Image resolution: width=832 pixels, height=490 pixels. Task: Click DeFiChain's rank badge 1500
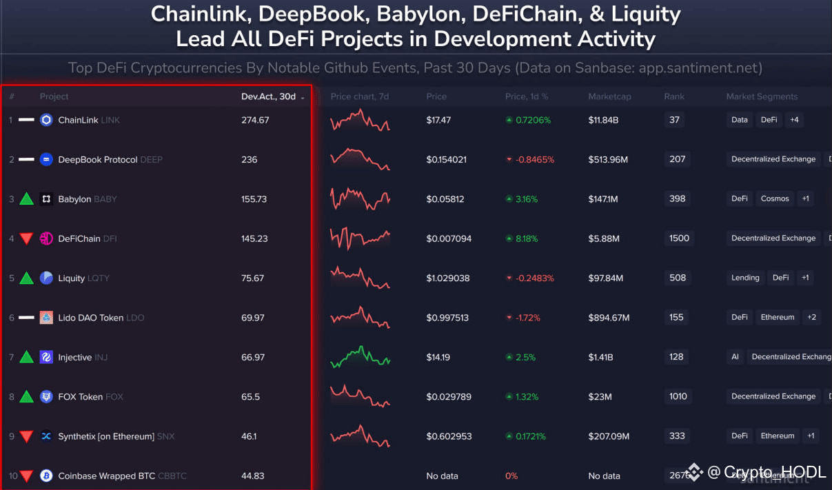click(678, 238)
